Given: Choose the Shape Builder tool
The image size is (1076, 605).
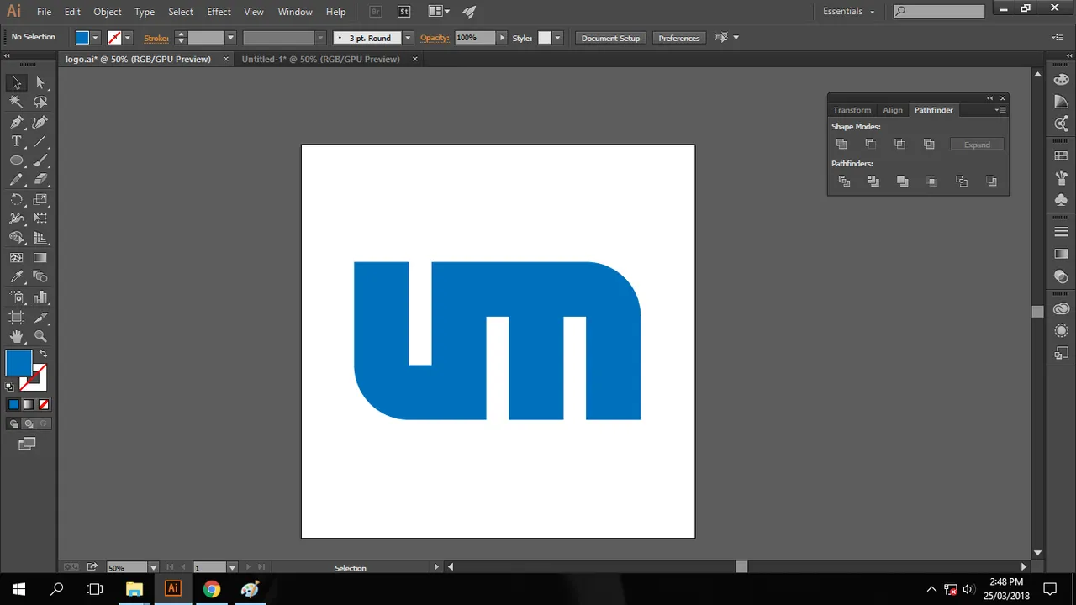Looking at the screenshot, I should (16, 239).
